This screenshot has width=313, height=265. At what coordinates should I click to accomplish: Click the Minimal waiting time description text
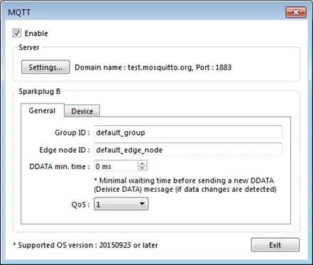[185, 185]
